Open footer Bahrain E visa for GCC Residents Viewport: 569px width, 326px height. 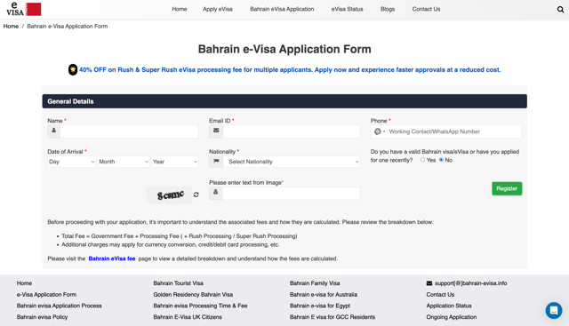[x=333, y=317]
